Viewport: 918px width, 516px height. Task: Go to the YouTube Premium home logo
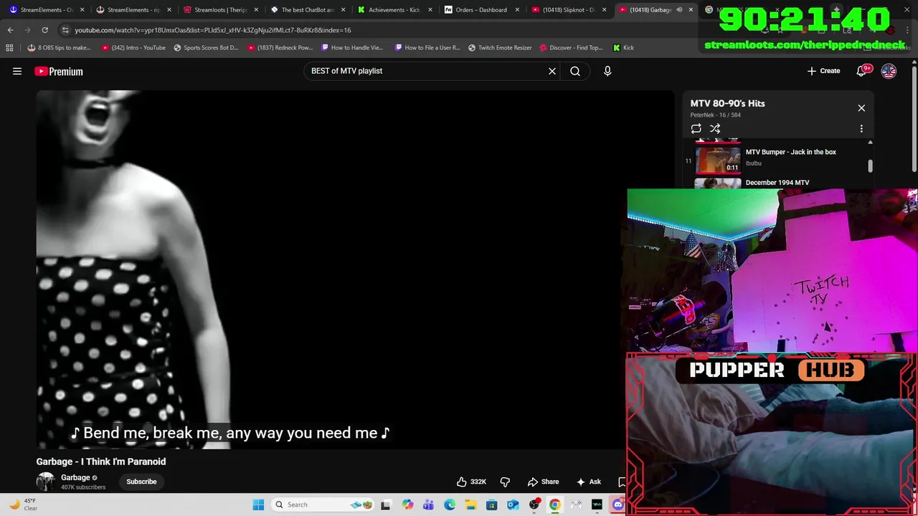tap(59, 72)
